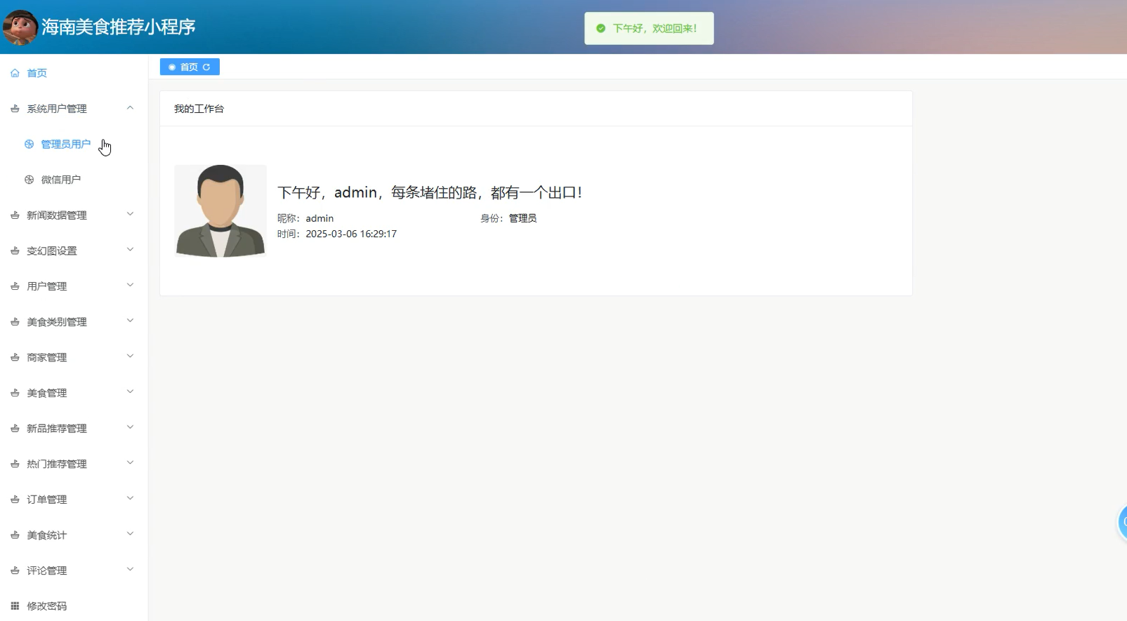Click the icon beside 商家管理
1127x621 pixels.
pos(15,357)
